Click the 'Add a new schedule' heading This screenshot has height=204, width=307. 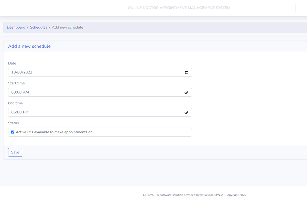click(x=29, y=46)
